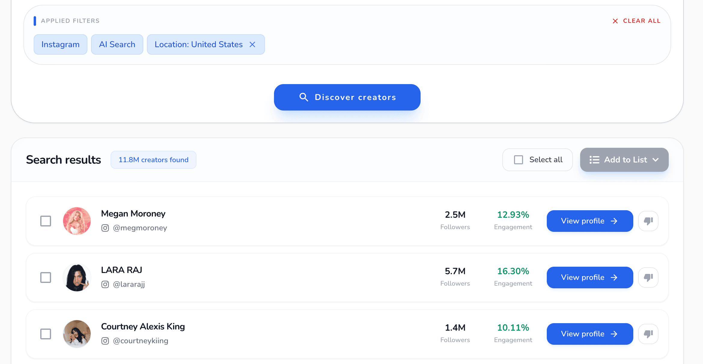Viewport: 703px width, 364px height.
Task: Click Instagram icon beside @lararajj
Action: point(105,284)
